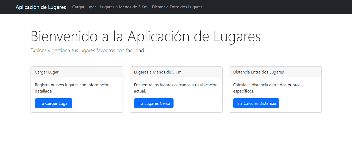Open Distancia Entre dos Lugares in navbar
352x166 pixels.
pos(177,7)
